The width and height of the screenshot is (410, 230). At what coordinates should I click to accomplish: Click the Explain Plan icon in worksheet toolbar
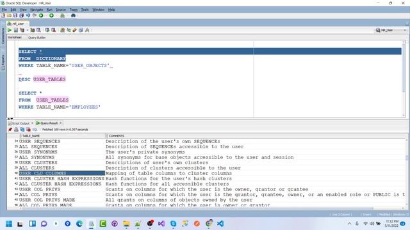[x=22, y=30]
